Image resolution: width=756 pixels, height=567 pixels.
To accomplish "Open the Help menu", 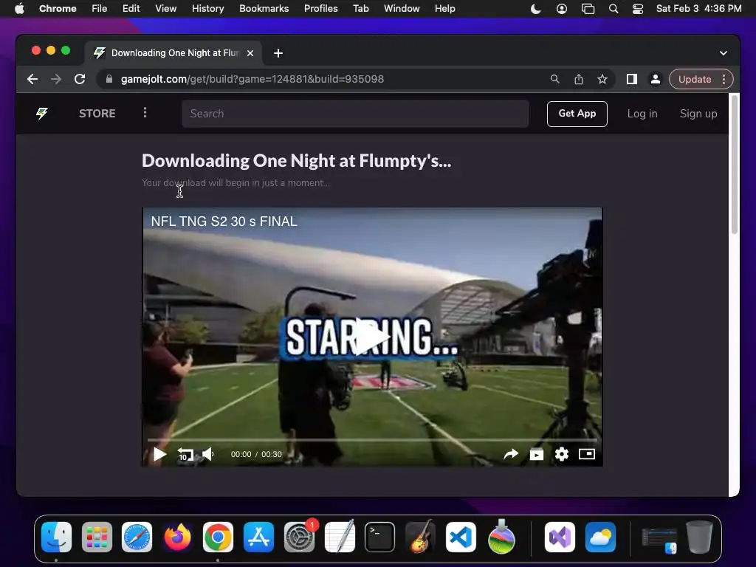I will point(444,9).
